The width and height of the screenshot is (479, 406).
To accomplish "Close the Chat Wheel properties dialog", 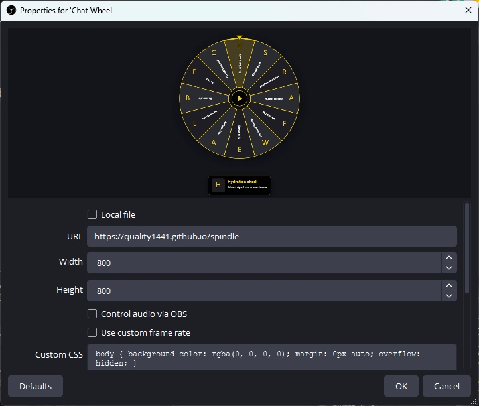I will [x=468, y=11].
